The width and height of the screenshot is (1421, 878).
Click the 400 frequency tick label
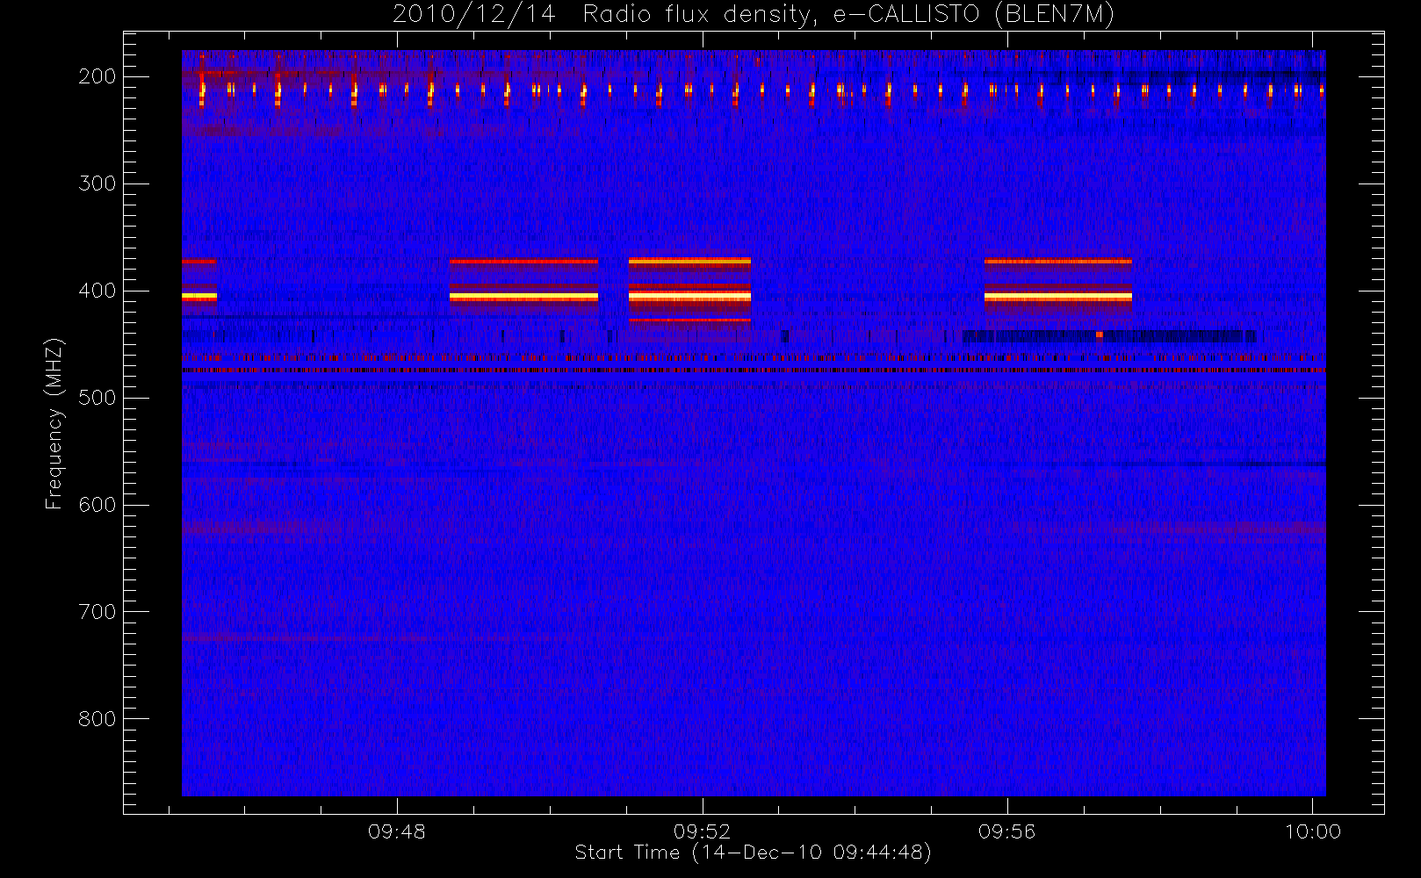97,291
